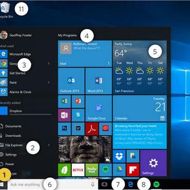This screenshot has width=190, height=190.
Task: Launch the Hulu Plus tile
Action: point(92,170)
